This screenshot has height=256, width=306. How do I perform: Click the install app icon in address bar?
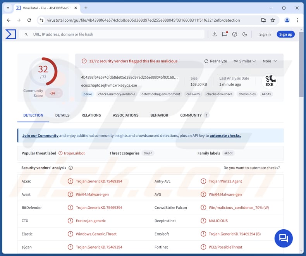263,20
